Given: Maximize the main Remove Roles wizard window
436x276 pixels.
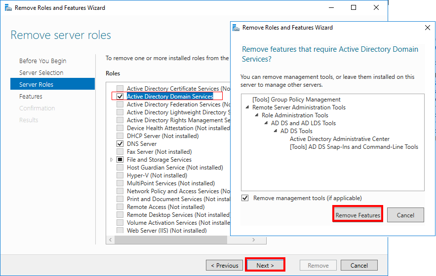Looking at the screenshot, I should (x=354, y=7).
